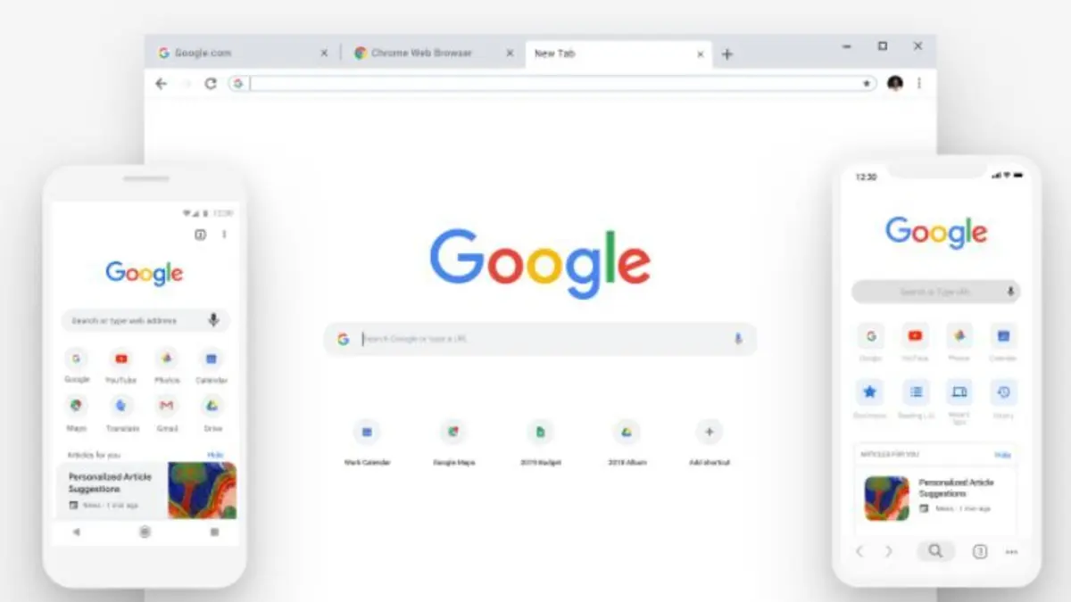Screen dimensions: 1071x602
Task: Click the desktop browser reload button
Action: 211,84
